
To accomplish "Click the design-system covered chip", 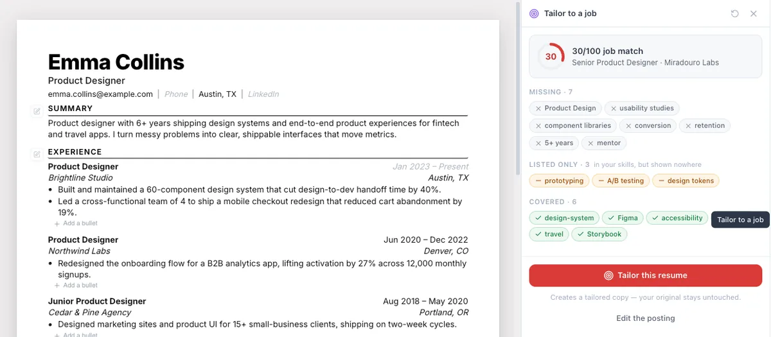I will (564, 218).
